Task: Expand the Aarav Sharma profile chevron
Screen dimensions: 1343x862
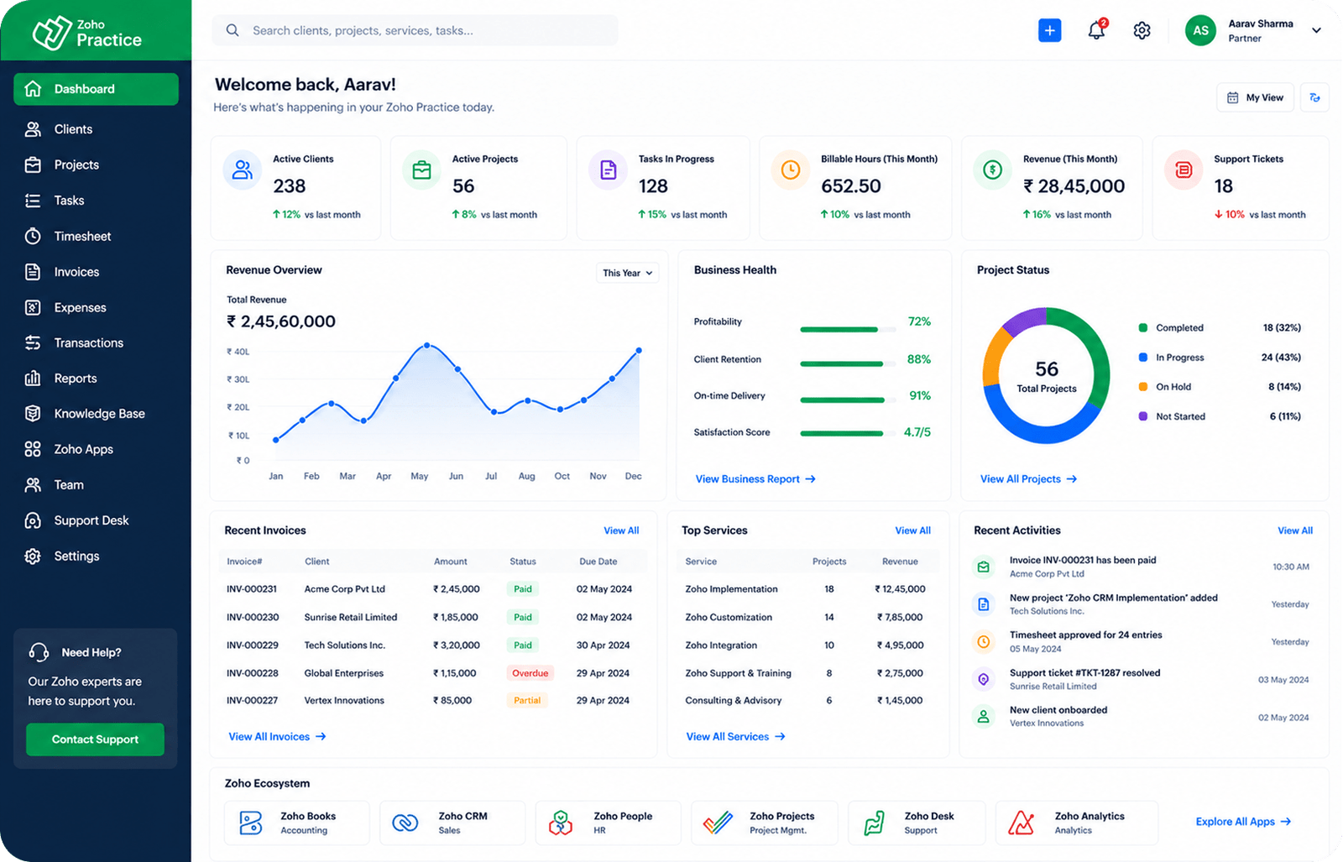Action: point(1316,30)
